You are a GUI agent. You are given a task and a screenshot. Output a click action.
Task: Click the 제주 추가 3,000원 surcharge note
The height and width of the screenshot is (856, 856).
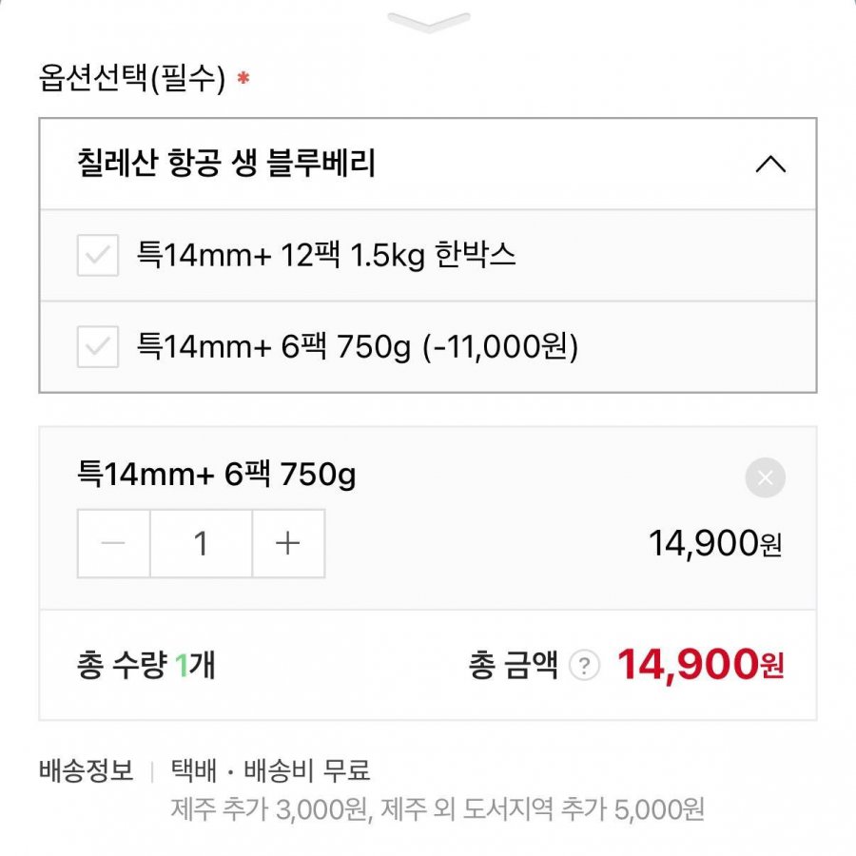(x=268, y=809)
